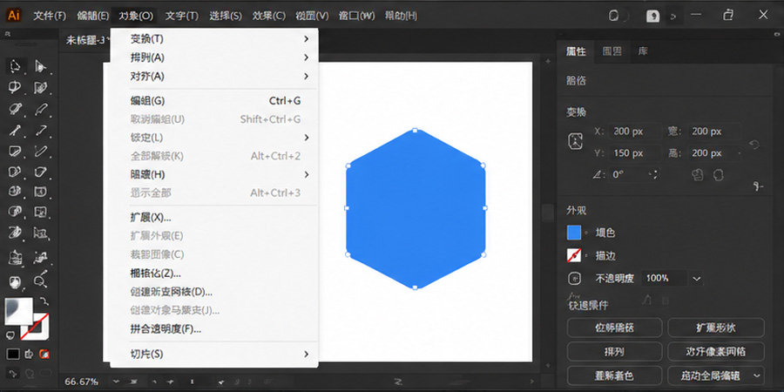Open the 对齐(A) menu entry
784x392 pixels.
[215, 76]
